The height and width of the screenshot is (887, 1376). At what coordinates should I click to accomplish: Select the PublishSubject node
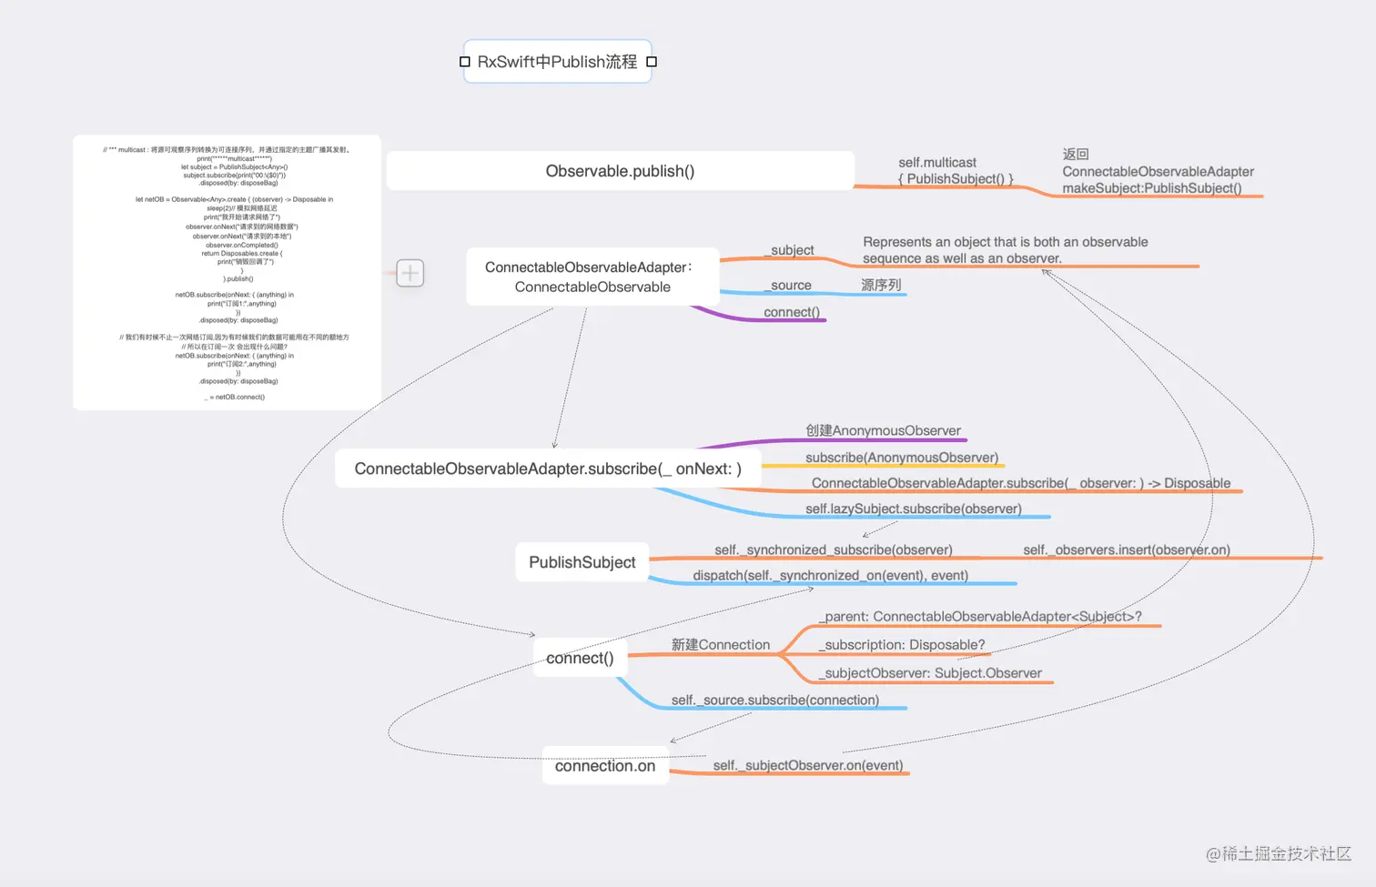[x=582, y=562]
